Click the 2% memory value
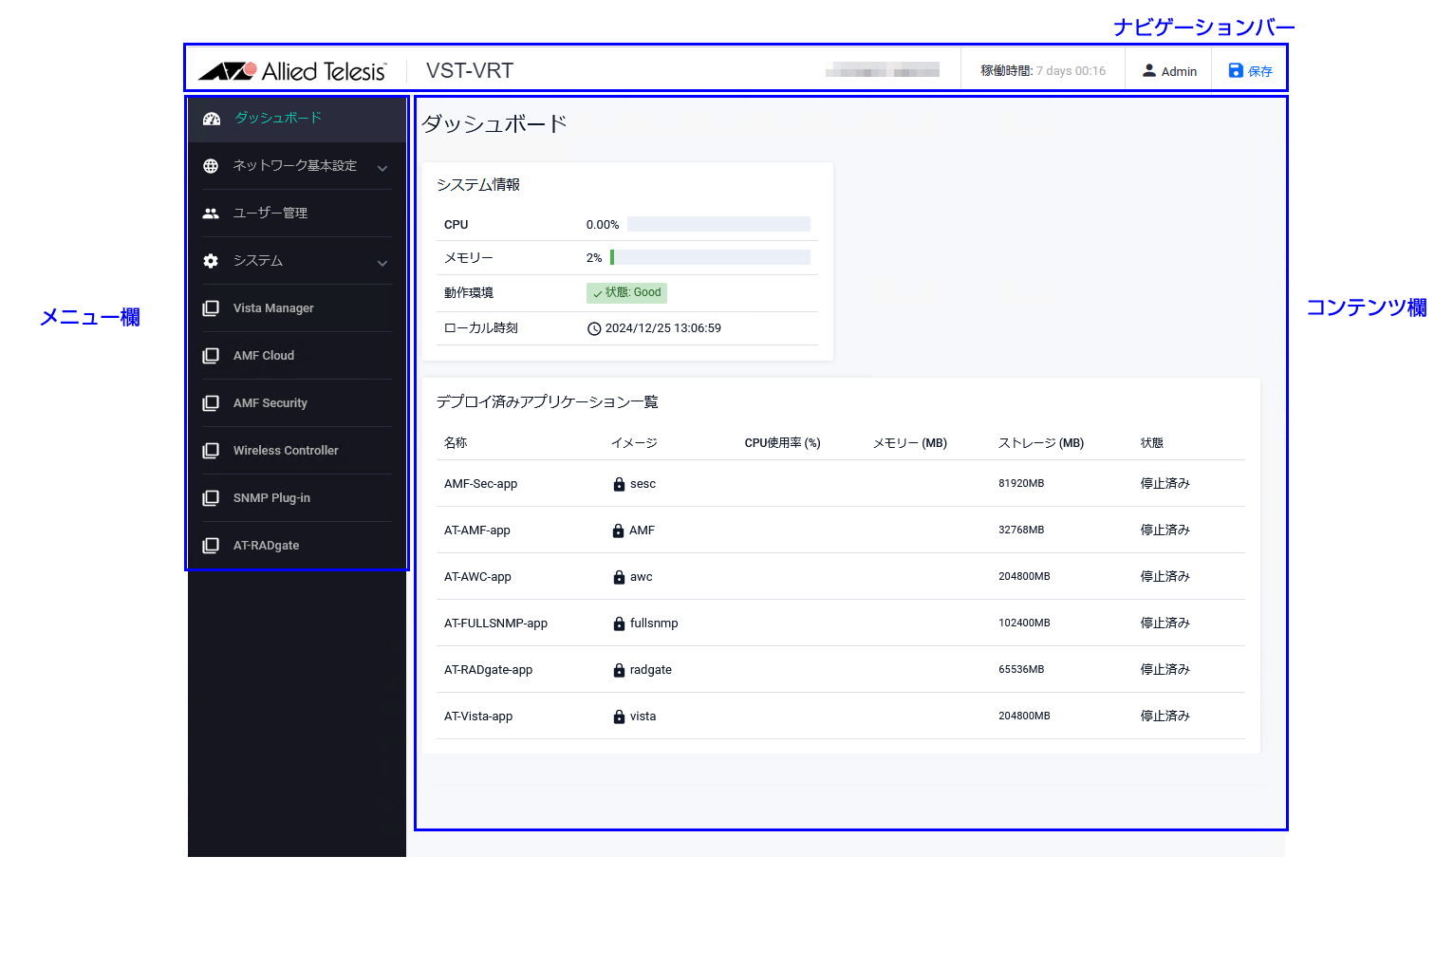The height and width of the screenshot is (968, 1435). 594,258
